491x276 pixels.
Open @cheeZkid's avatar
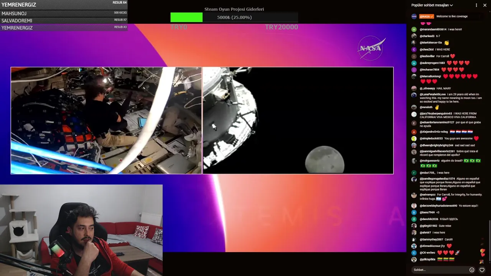414,49
